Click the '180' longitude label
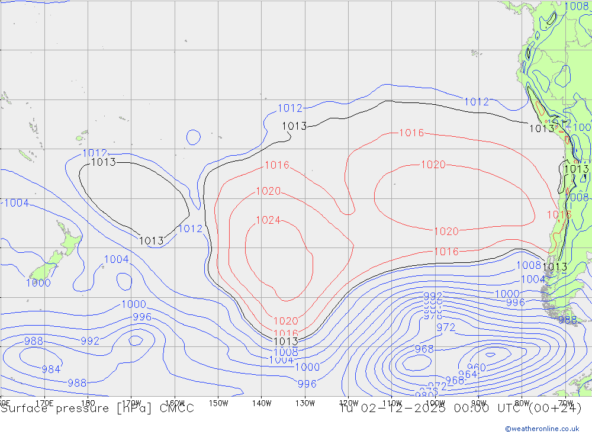Image resolution: width=592 pixels, height=434 pixels. tap(88, 403)
